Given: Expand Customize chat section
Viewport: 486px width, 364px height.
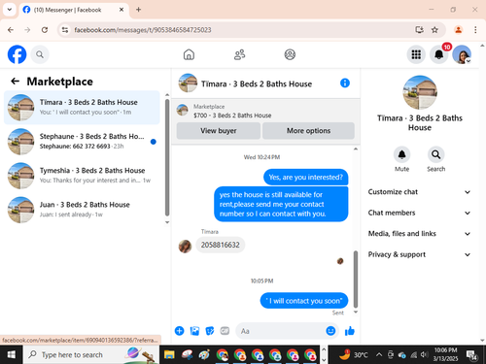Looking at the screenshot, I should coord(419,192).
